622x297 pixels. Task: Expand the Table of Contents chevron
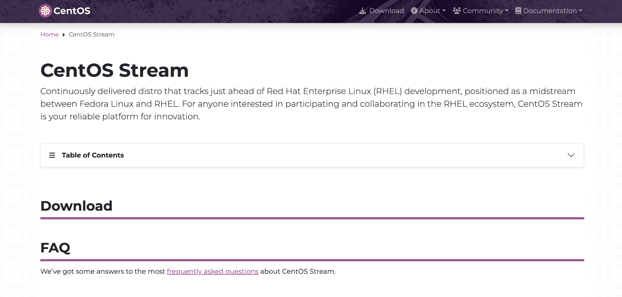(571, 155)
